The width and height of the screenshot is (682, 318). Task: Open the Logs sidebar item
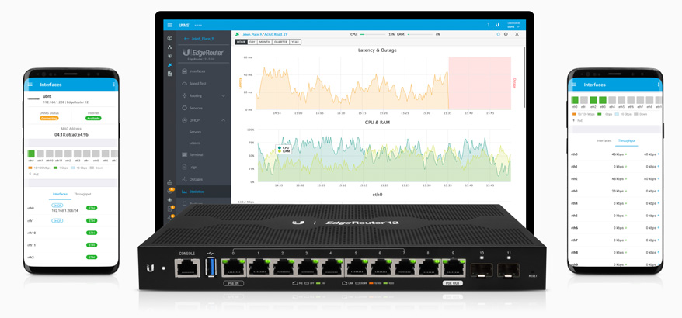click(x=193, y=167)
